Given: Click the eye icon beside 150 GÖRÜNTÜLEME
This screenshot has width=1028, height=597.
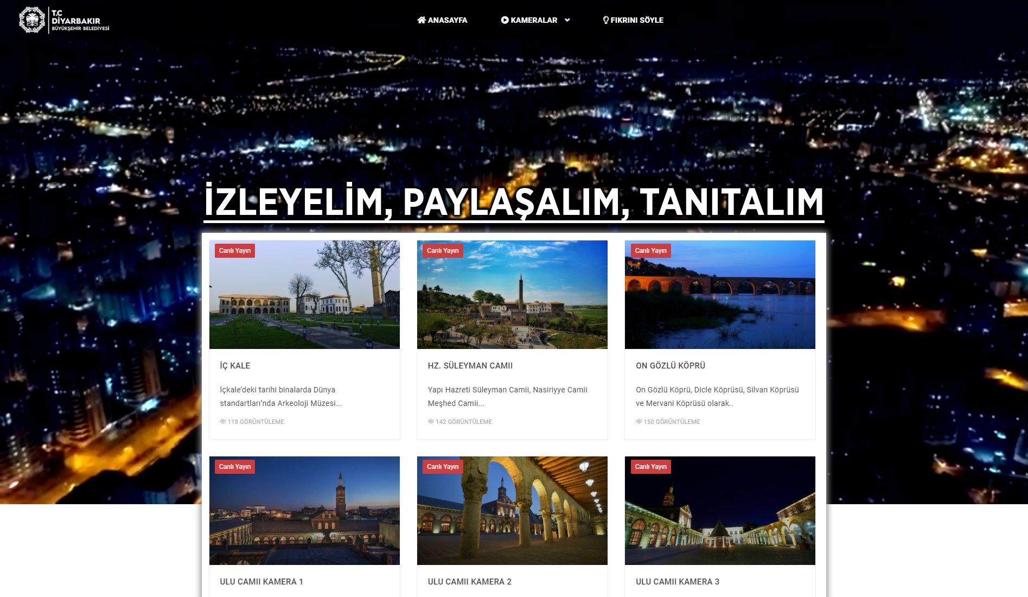Looking at the screenshot, I should pyautogui.click(x=638, y=422).
